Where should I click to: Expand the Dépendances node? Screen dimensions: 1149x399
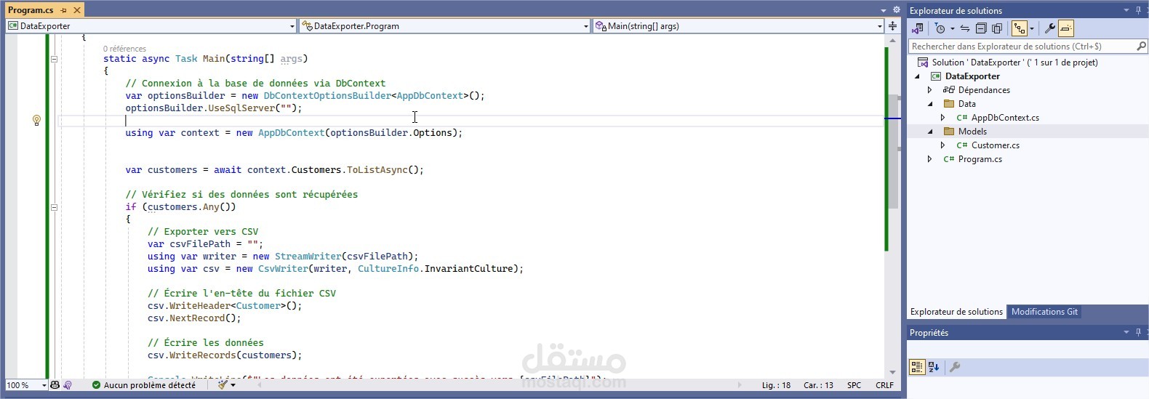click(x=930, y=90)
